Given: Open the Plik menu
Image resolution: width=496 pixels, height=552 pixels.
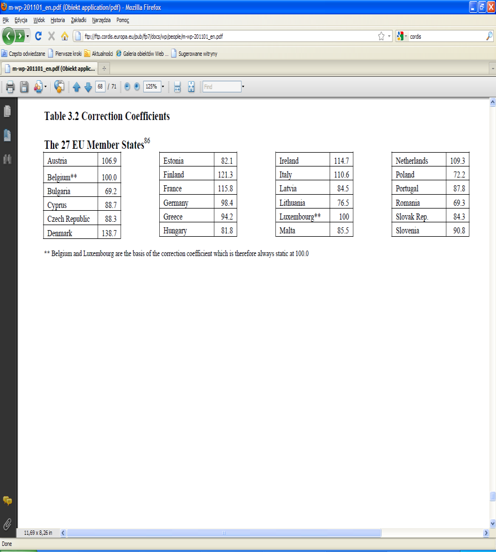Looking at the screenshot, I should click(6, 20).
